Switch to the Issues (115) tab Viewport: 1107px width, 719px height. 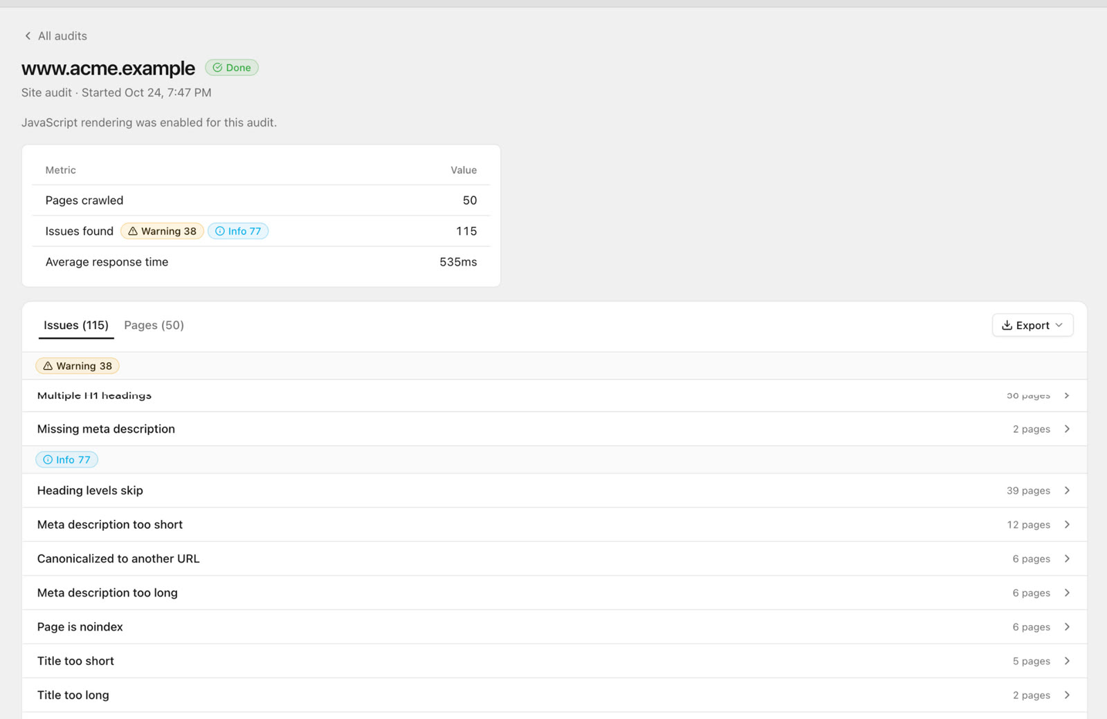click(76, 325)
